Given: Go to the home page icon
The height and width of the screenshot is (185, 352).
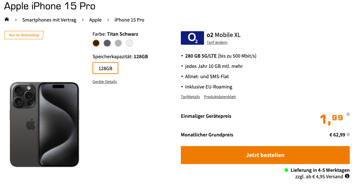Looking at the screenshot, I should pyautogui.click(x=7, y=19).
